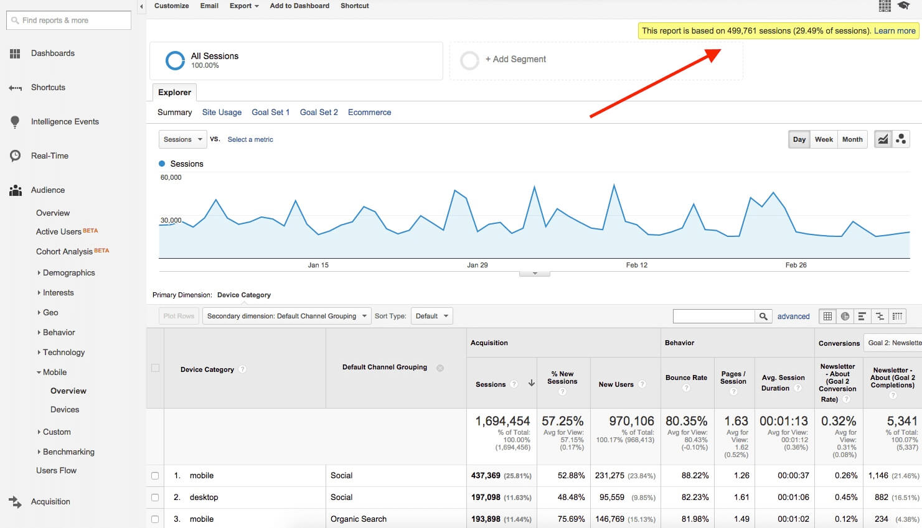Click the Sessions column sort arrow
Image resolution: width=922 pixels, height=528 pixels.
pyautogui.click(x=532, y=384)
